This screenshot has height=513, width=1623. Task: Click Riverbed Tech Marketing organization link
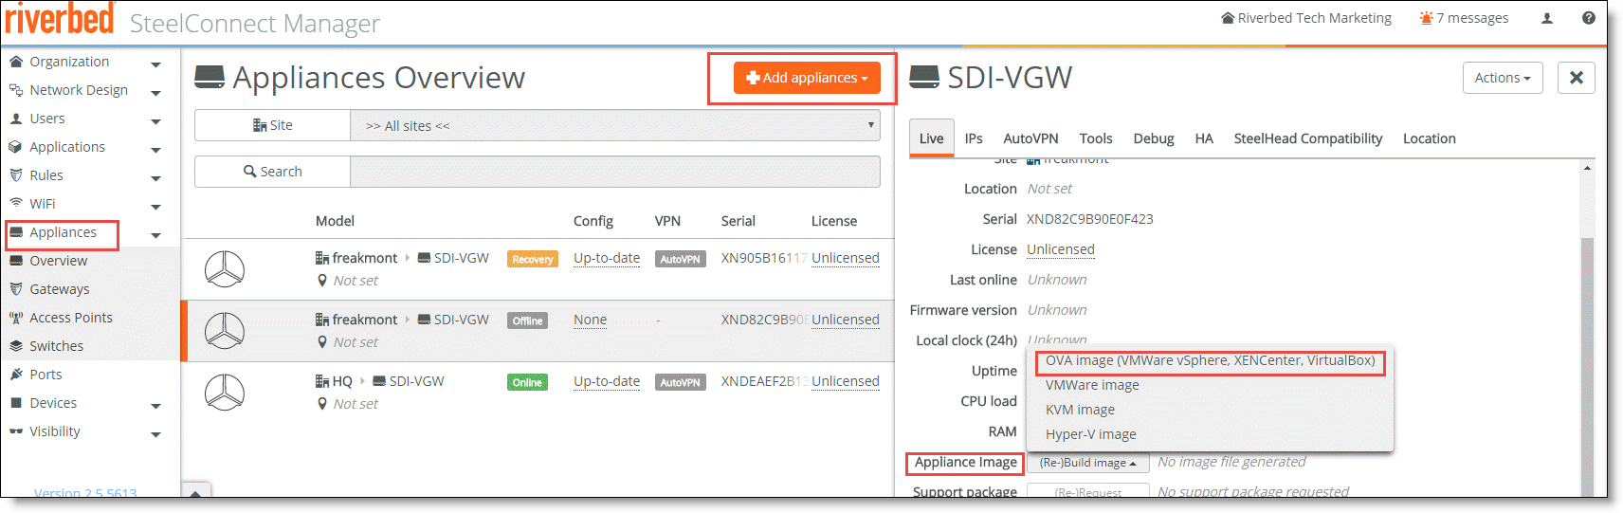coord(1306,18)
